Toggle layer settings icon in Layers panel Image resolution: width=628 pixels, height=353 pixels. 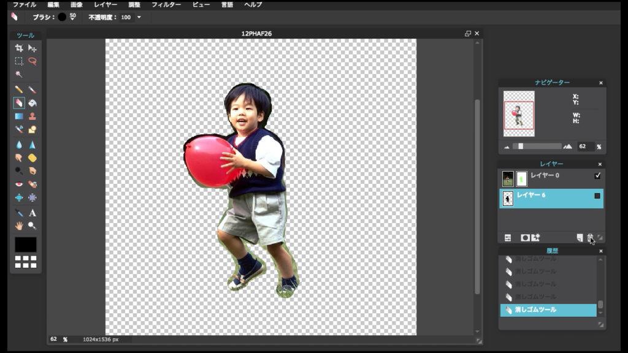508,238
